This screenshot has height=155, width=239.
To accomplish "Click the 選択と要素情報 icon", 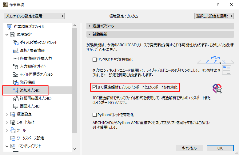I will pos(16,51).
